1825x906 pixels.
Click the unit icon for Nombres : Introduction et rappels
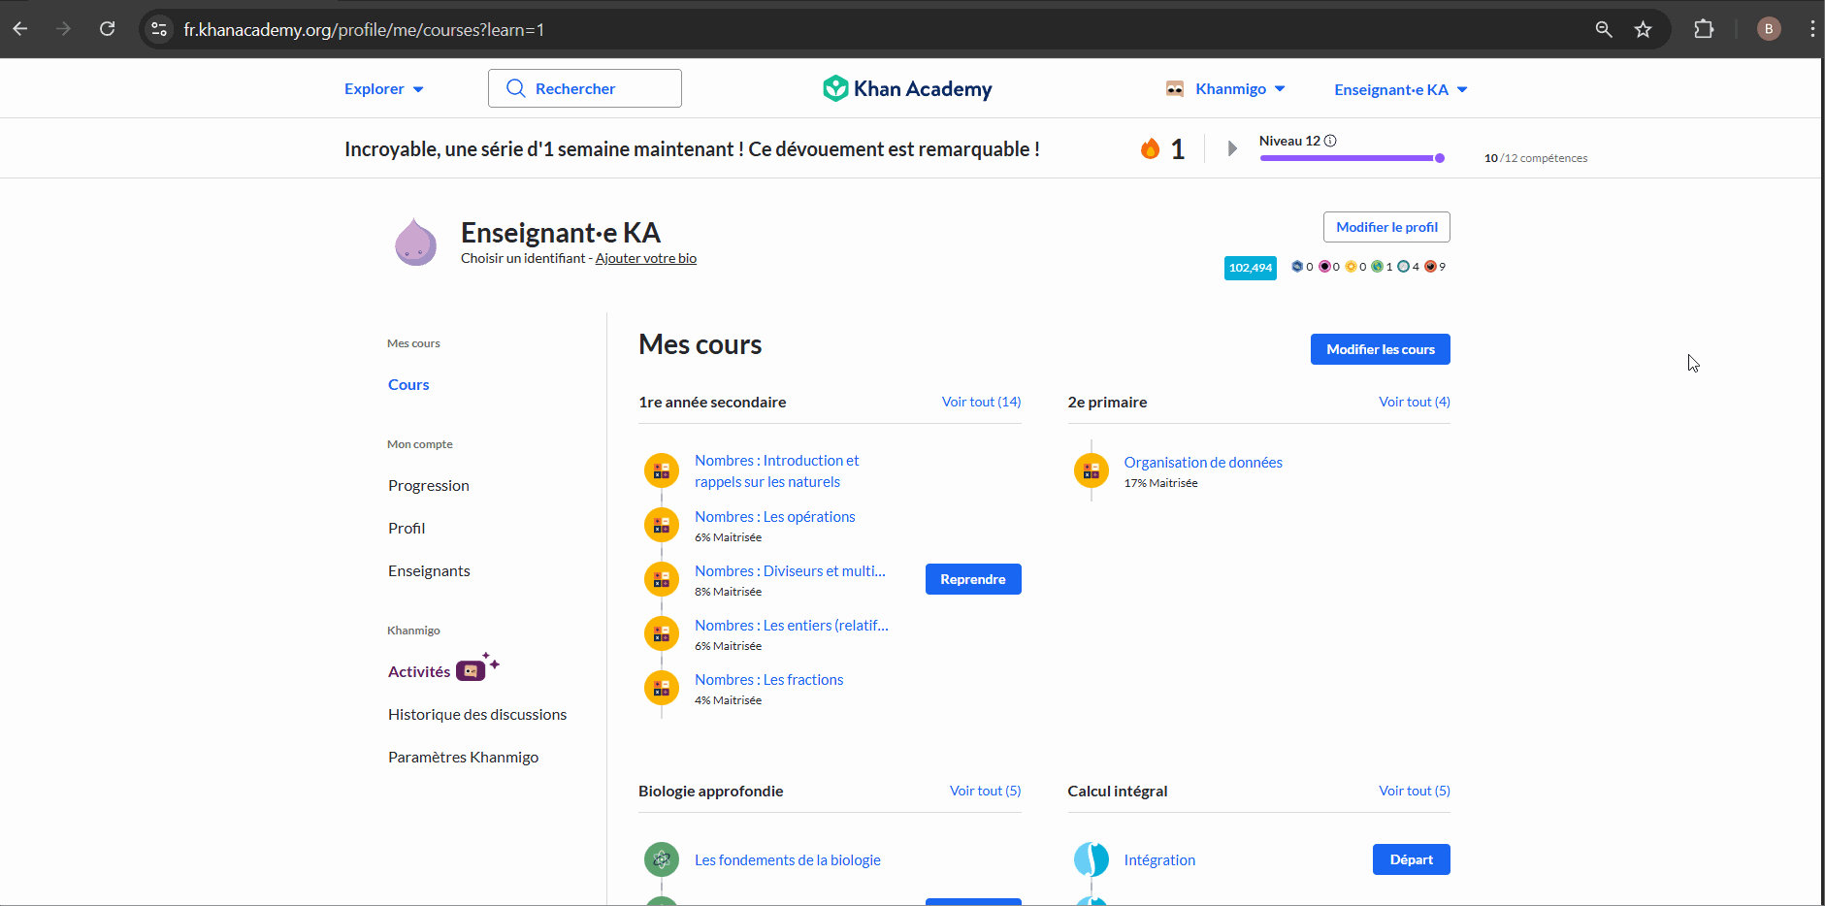662,470
